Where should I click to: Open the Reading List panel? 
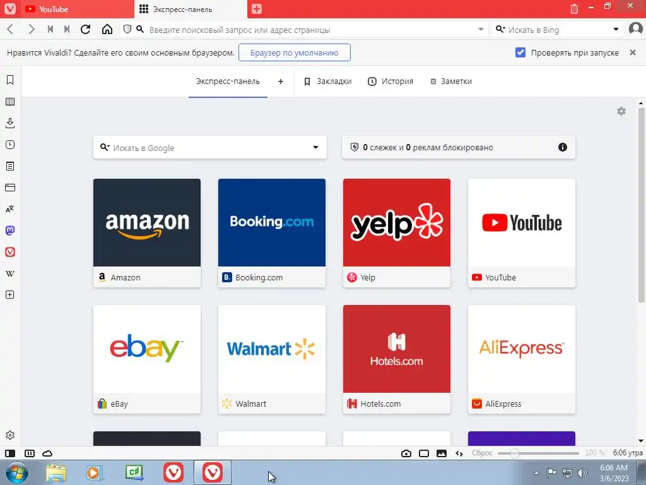pyautogui.click(x=10, y=102)
